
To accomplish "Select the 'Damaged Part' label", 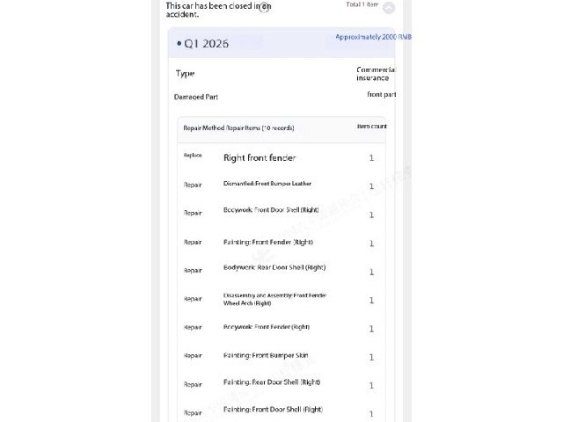I will (196, 97).
